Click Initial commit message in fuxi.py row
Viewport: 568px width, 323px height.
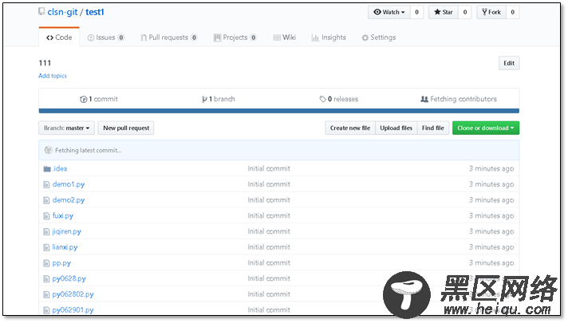(269, 216)
